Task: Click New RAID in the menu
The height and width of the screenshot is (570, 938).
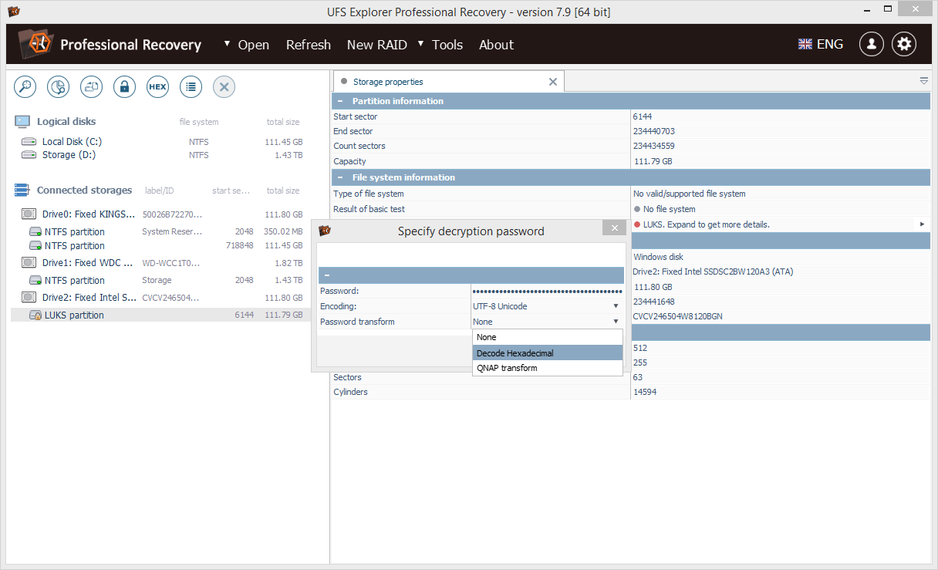Action: point(377,45)
